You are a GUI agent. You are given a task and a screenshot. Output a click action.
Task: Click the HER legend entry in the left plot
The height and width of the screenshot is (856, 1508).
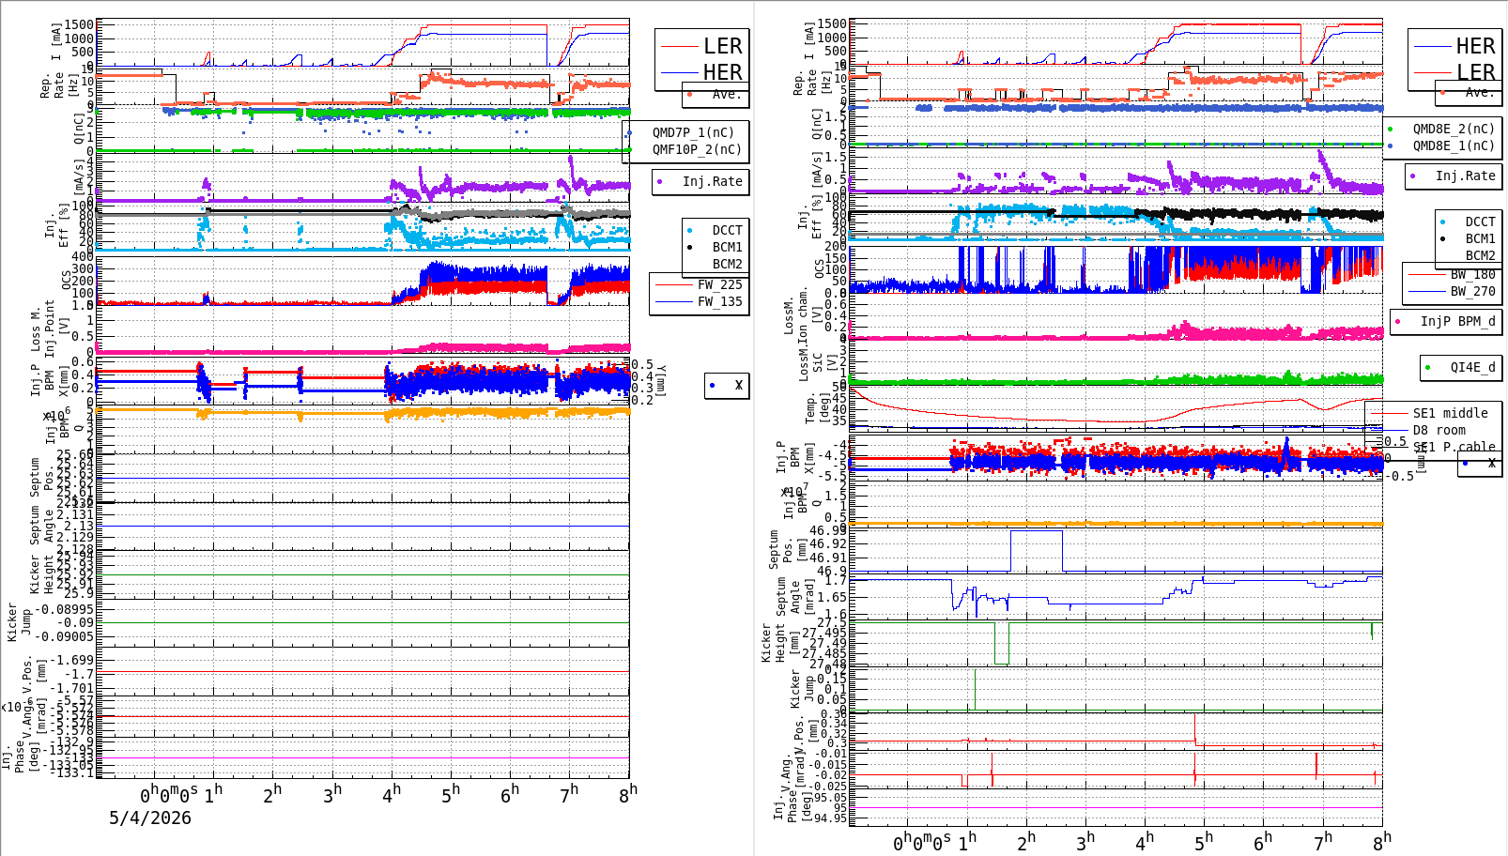pyautogui.click(x=701, y=72)
